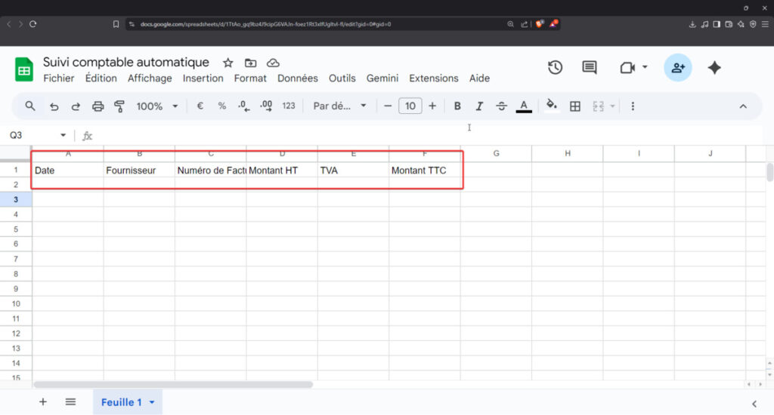Open the Insertion menu
The image size is (774, 415).
pyautogui.click(x=203, y=78)
